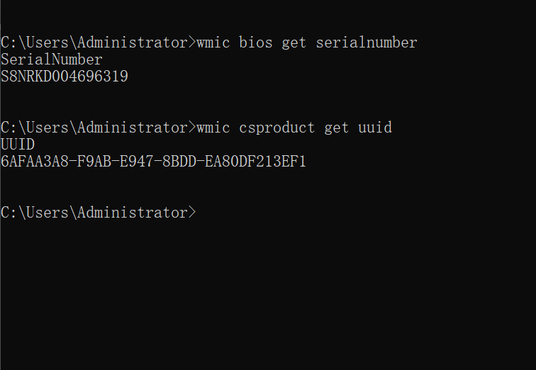Click "get" in the csproduct uuid command
536x370 pixels.
(337, 128)
